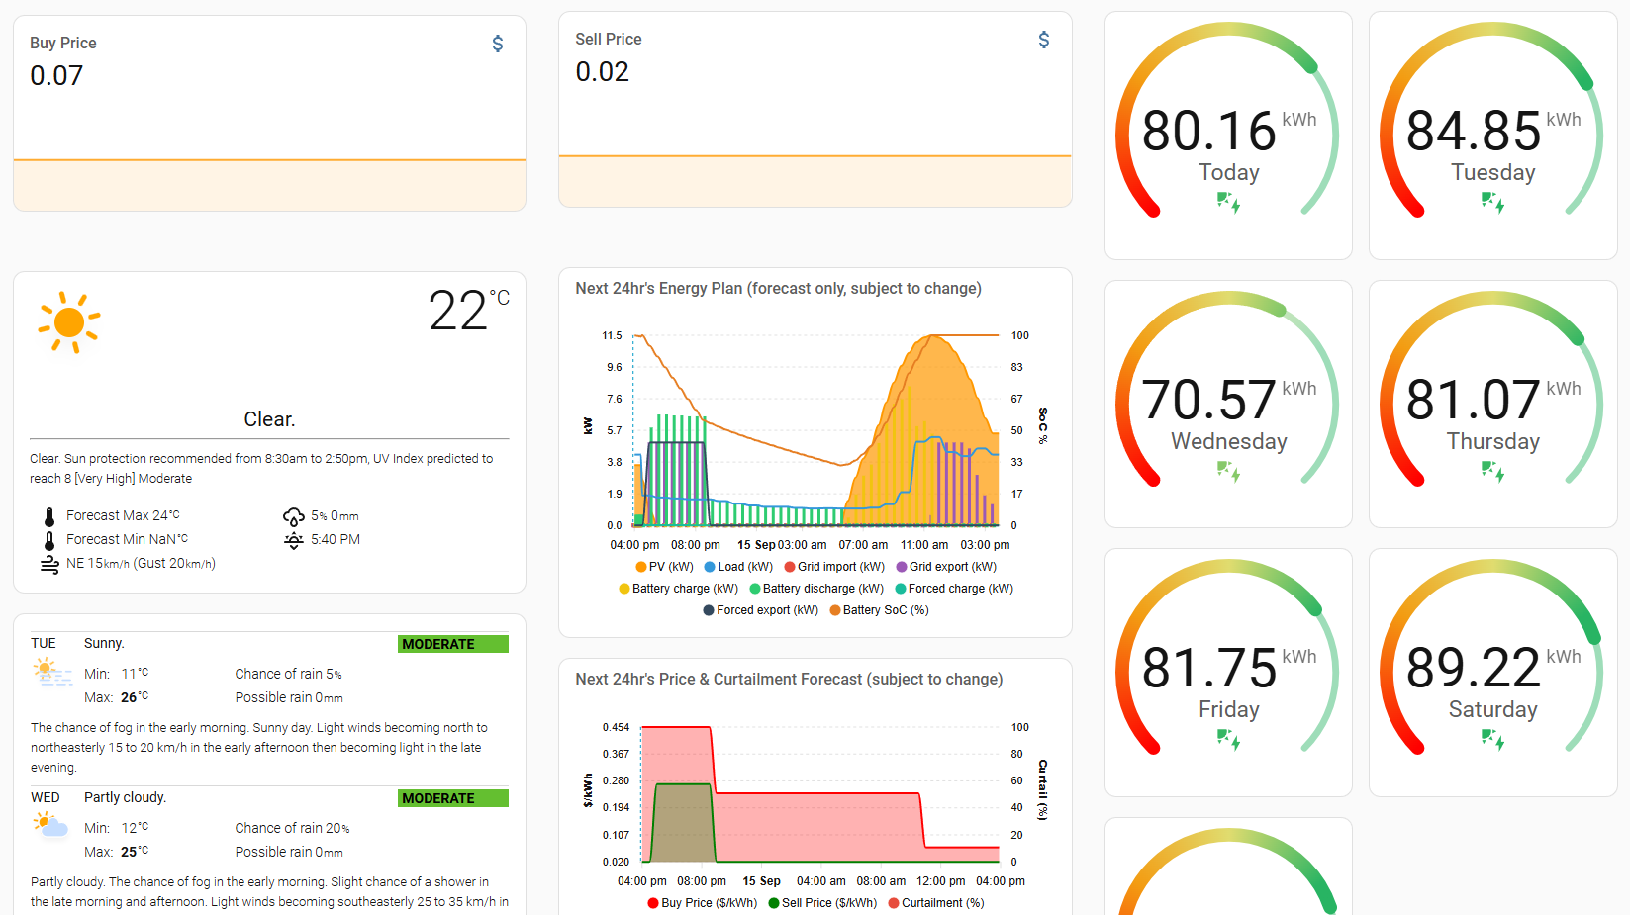1630x915 pixels.
Task: Click solar power icon under Wednesday gauge
Action: click(x=1228, y=472)
